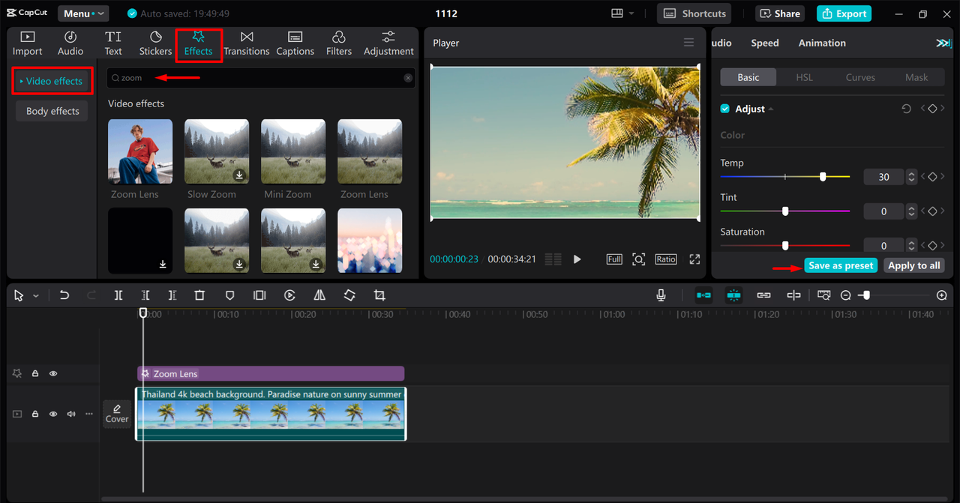Toggle timeline linkage

[763, 295]
